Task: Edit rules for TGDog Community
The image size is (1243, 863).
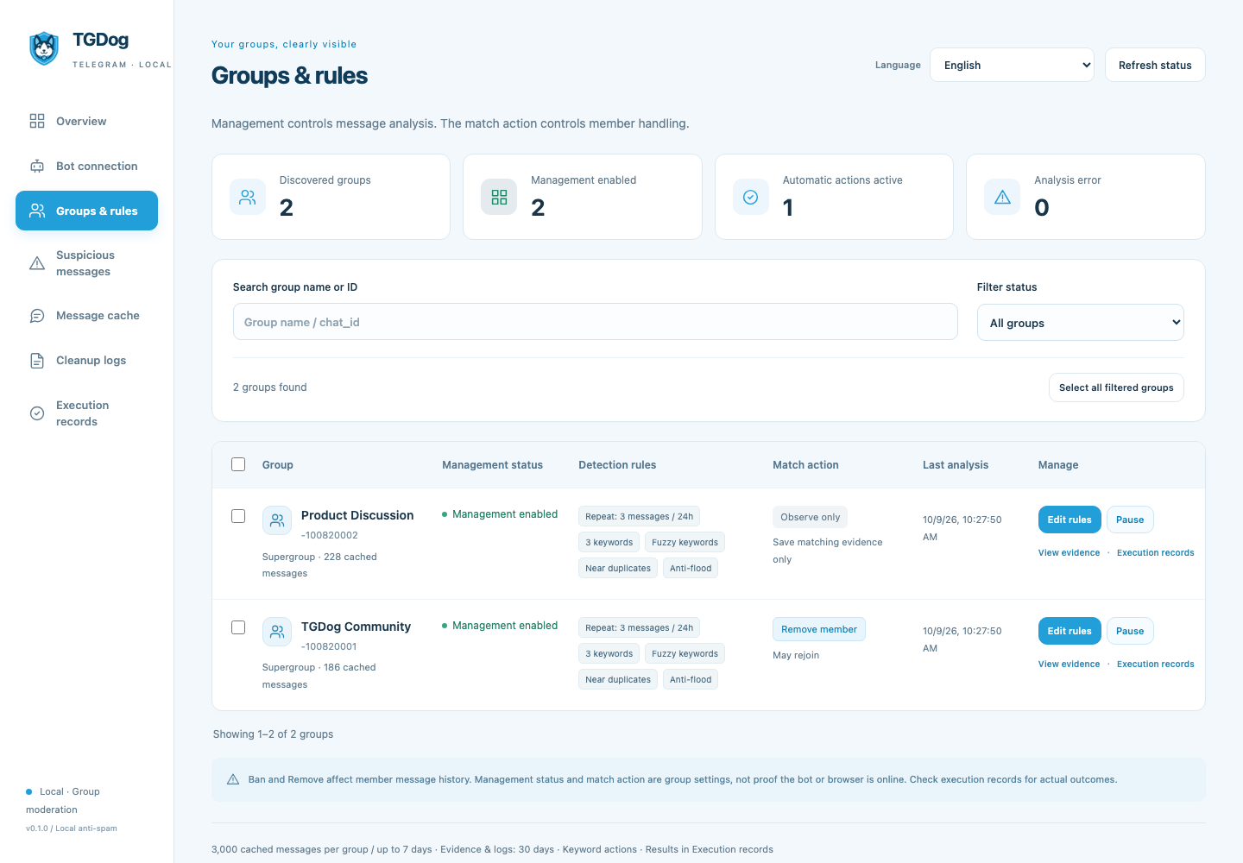Action: pyautogui.click(x=1069, y=631)
